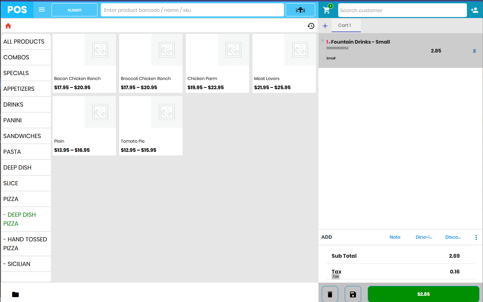Viewport: 483px width, 302px height.
Task: Select SPECIALS category
Action: pyautogui.click(x=26, y=73)
